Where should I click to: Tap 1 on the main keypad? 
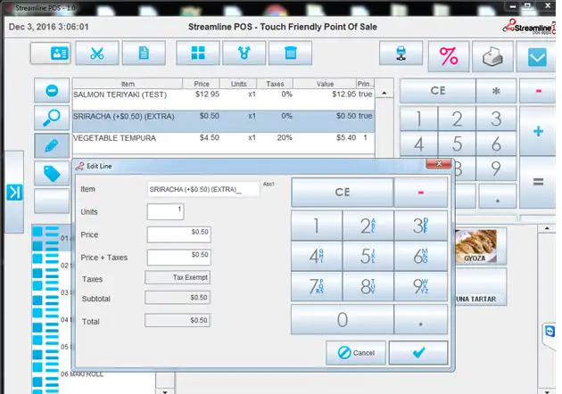[418, 119]
